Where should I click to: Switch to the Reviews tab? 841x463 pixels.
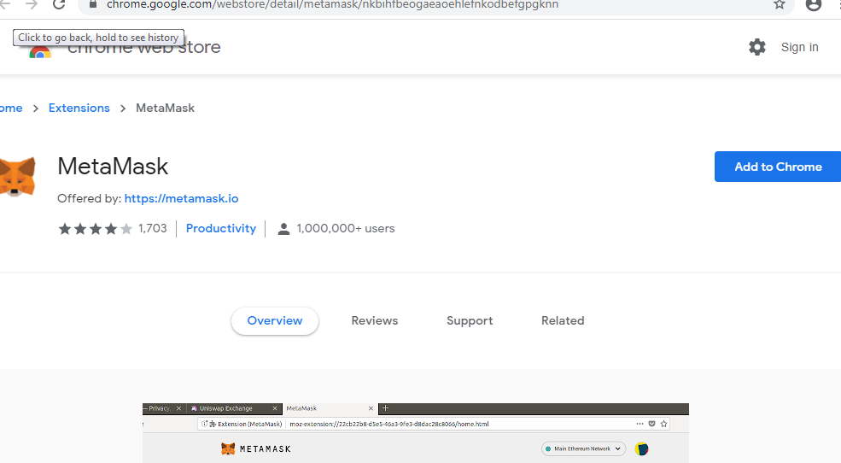tap(374, 321)
